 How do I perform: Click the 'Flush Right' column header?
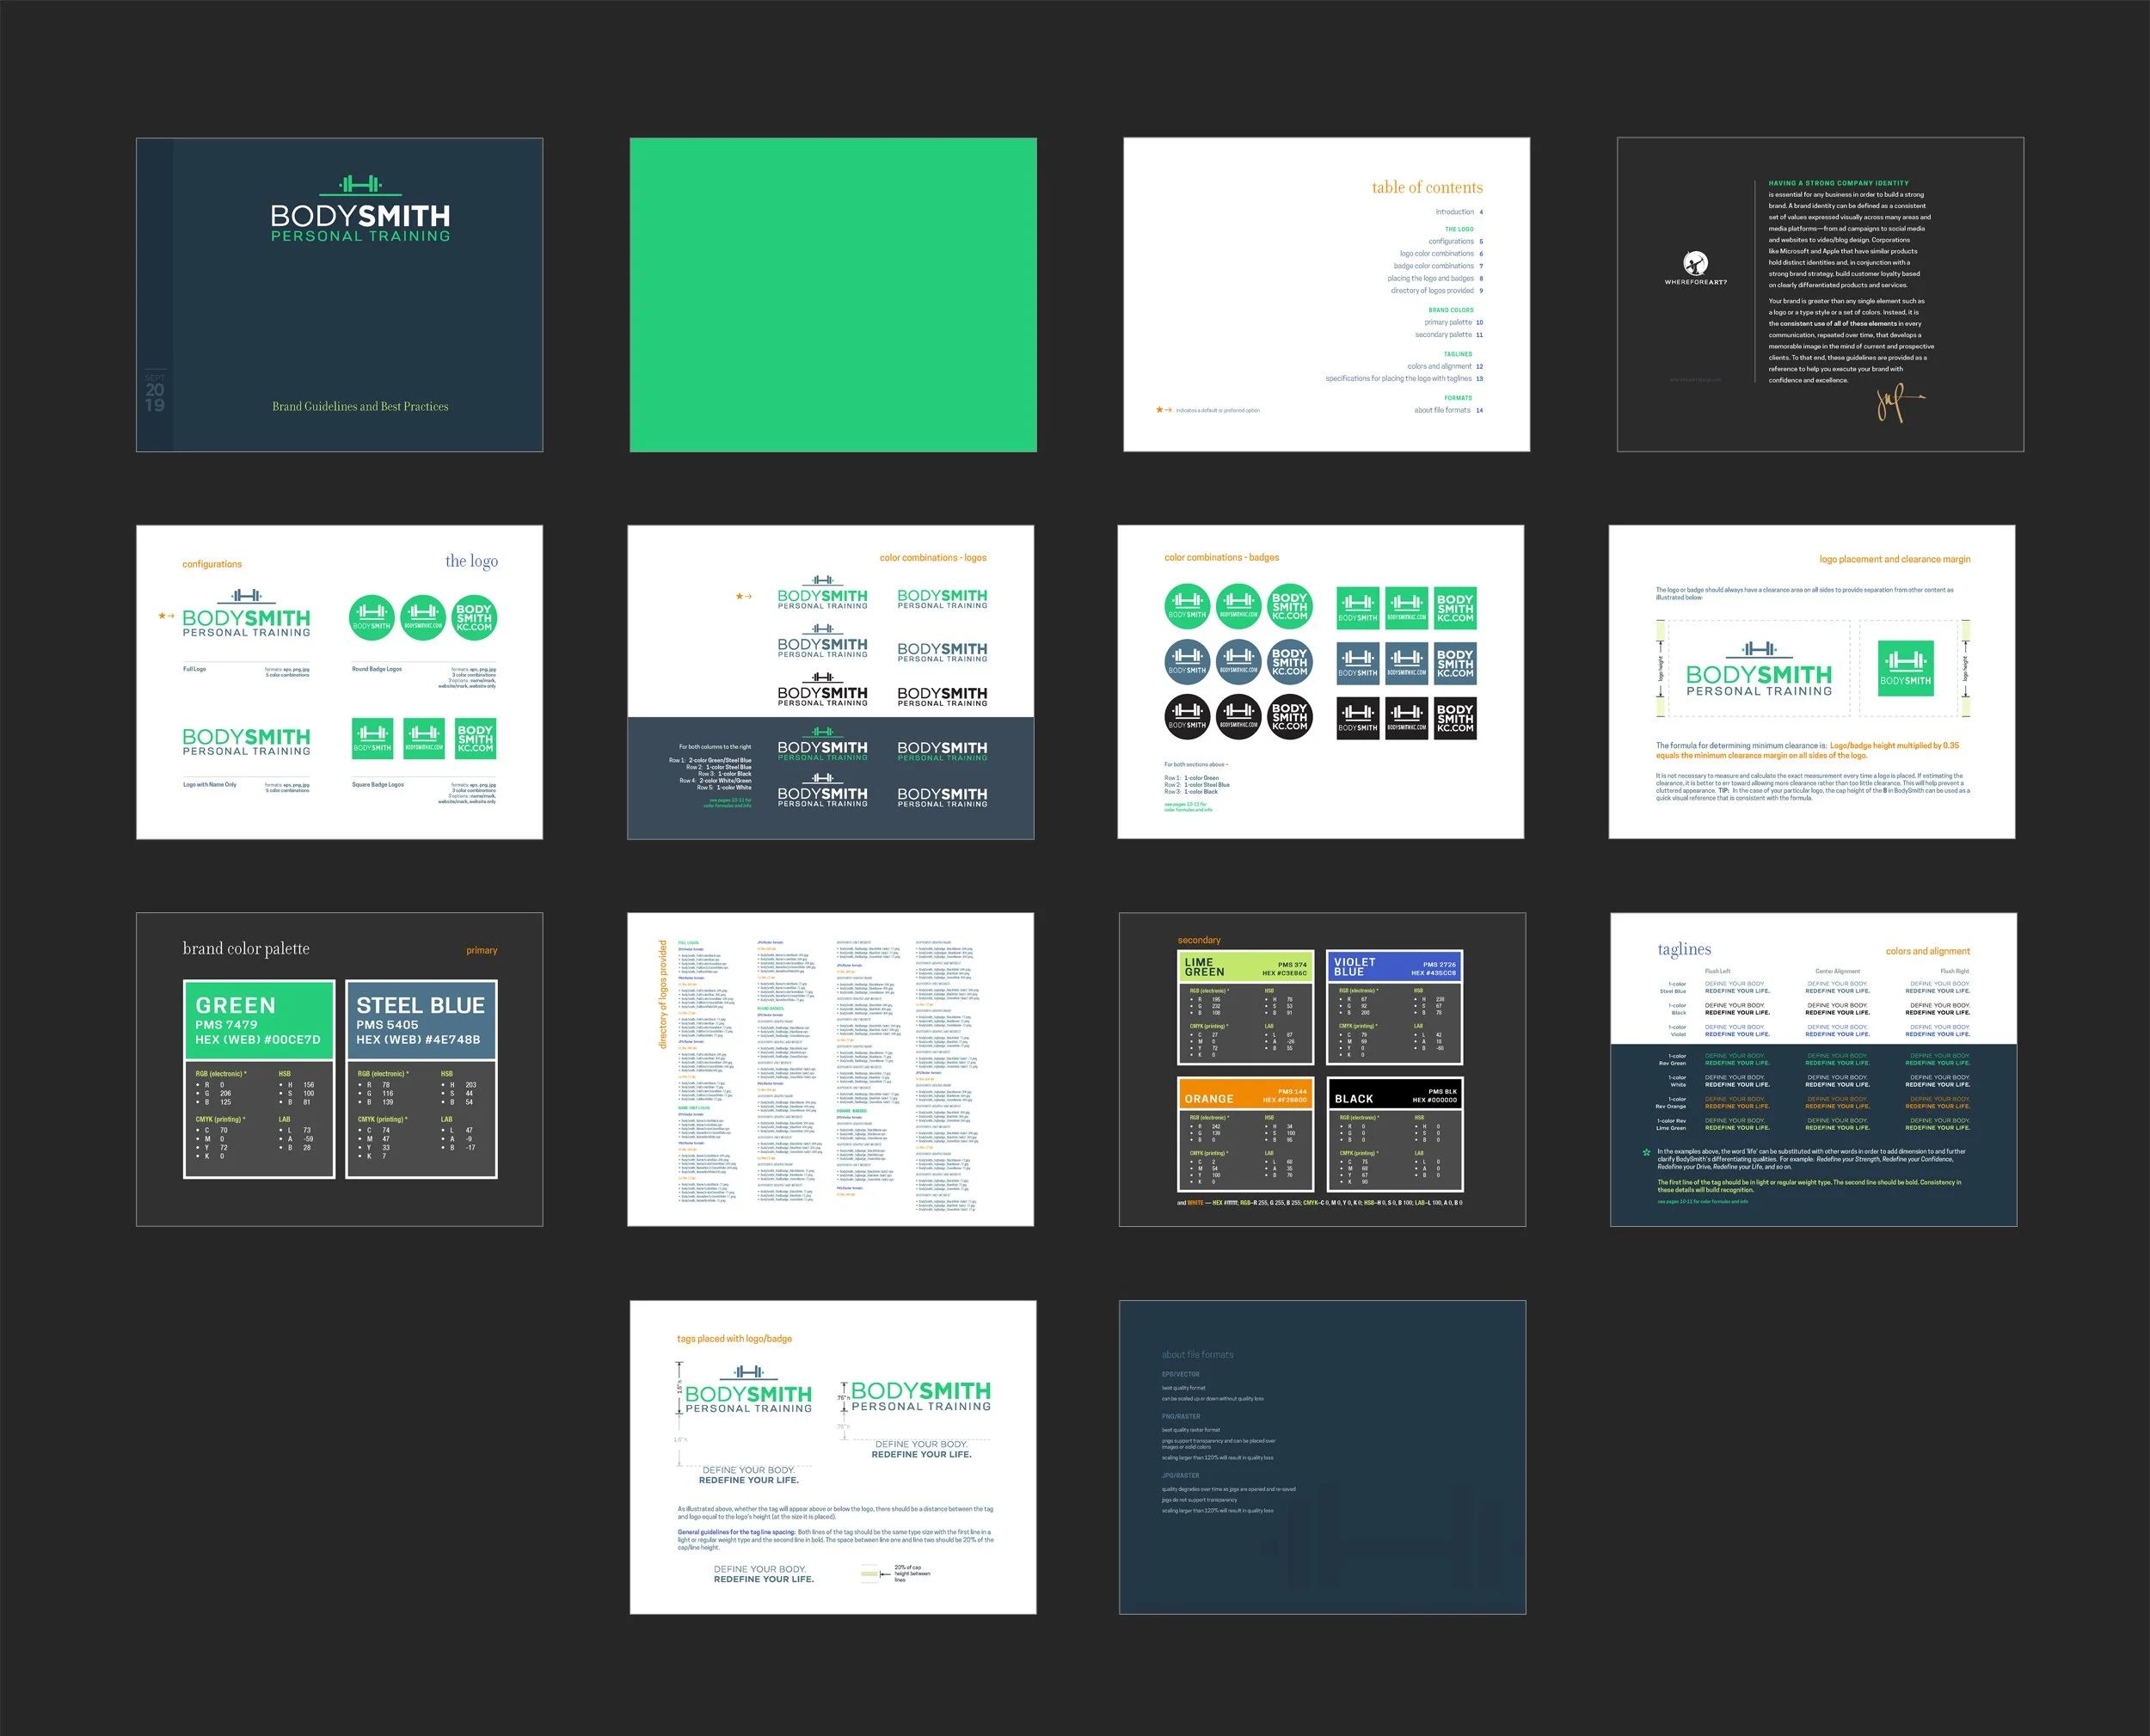pyautogui.click(x=1955, y=971)
